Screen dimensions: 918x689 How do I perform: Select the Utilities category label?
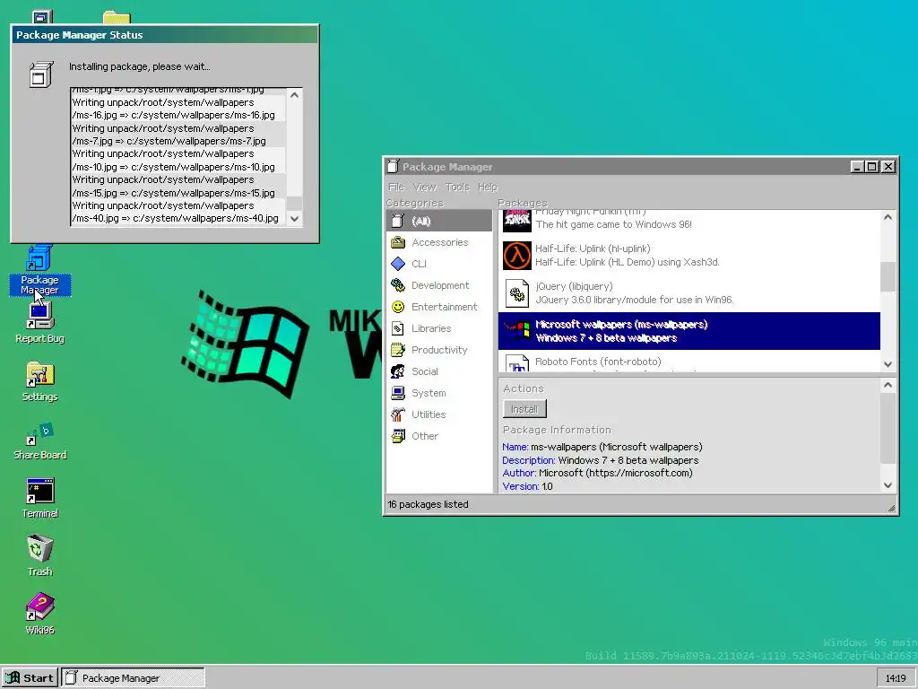click(429, 414)
